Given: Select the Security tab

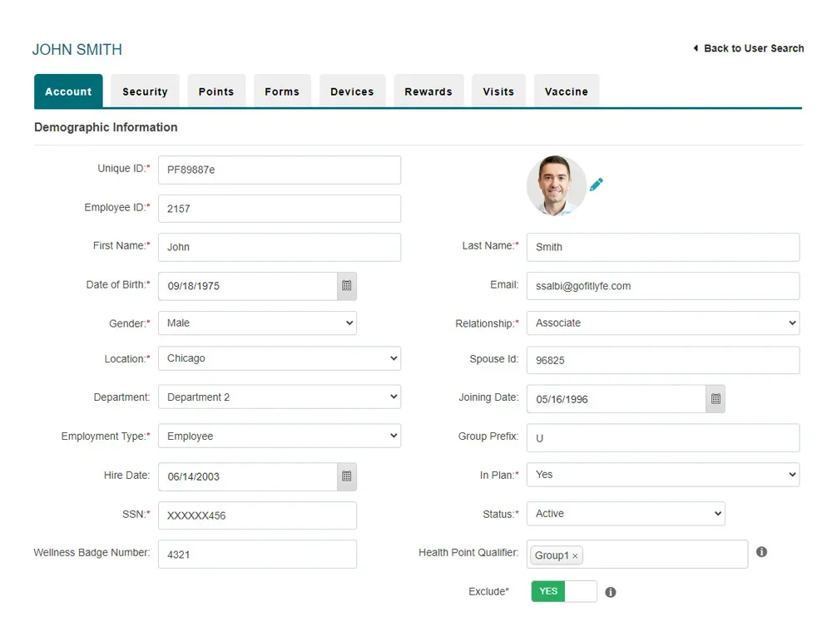Looking at the screenshot, I should click(145, 91).
